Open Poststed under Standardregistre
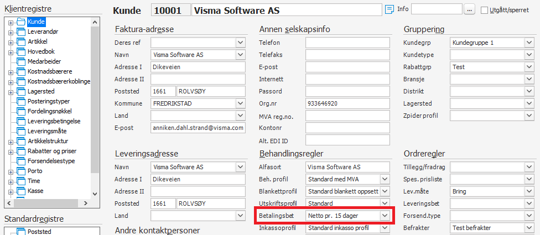 [x=39, y=232]
